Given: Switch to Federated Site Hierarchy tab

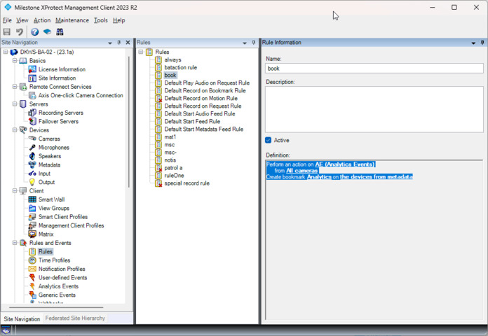Looking at the screenshot, I should [x=75, y=318].
